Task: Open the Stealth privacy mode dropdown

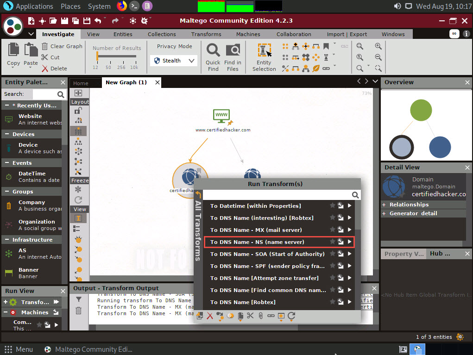Action: point(174,61)
